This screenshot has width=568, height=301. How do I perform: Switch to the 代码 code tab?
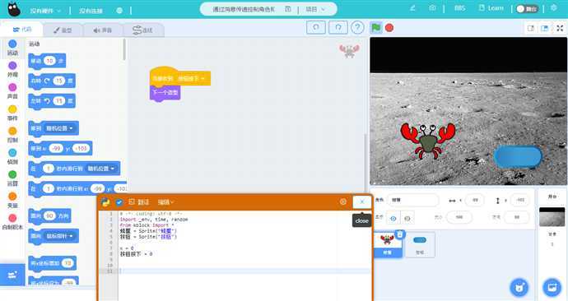pos(22,30)
